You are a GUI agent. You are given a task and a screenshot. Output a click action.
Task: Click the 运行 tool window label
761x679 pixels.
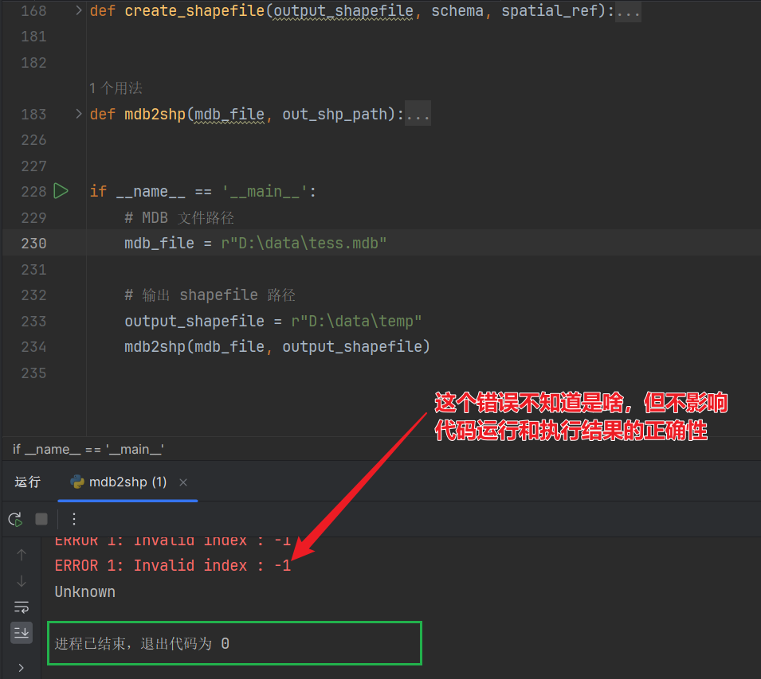tap(27, 481)
